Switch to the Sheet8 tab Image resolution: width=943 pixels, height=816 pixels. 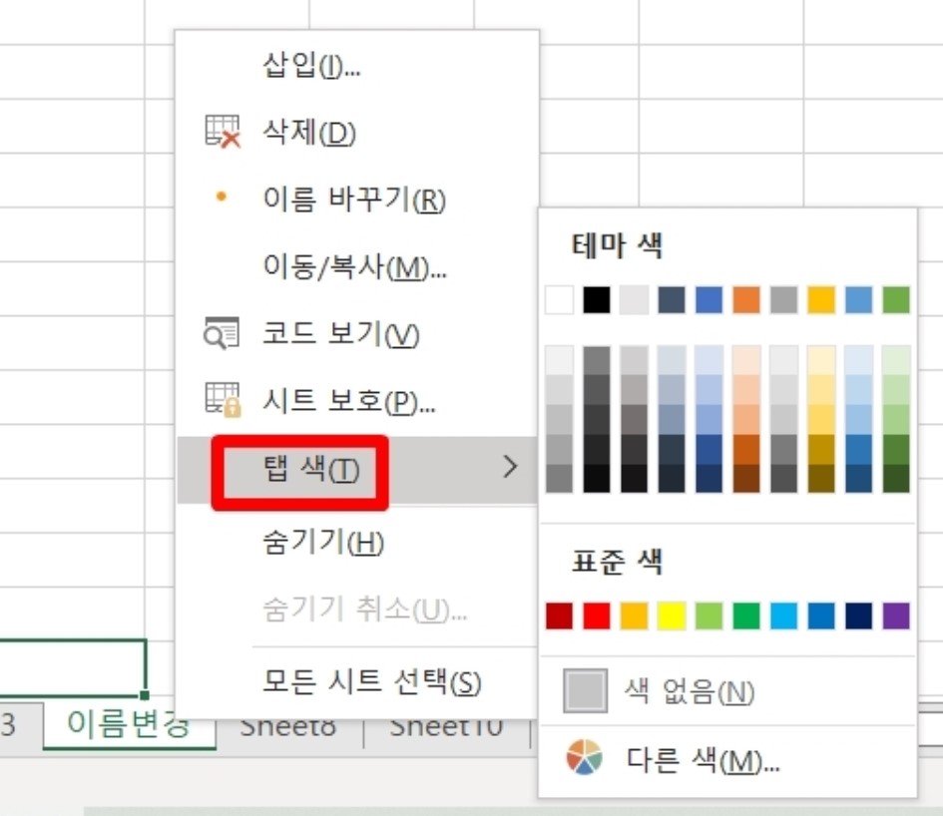[287, 727]
